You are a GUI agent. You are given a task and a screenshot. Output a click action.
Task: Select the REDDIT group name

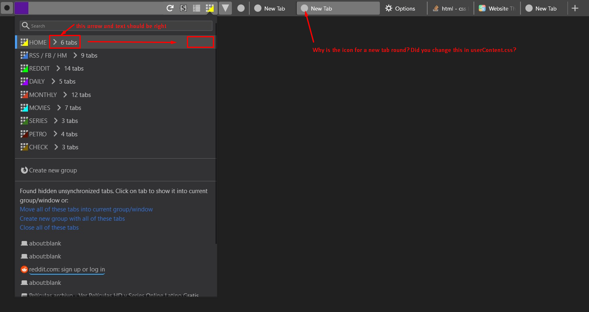coord(40,68)
